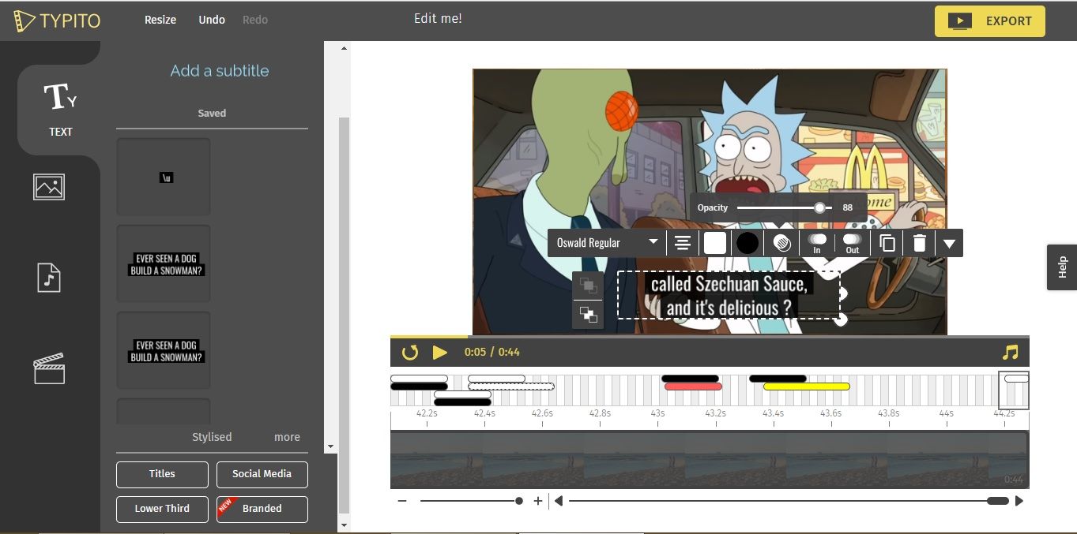Click the timeline zoom slider knob
Image resolution: width=1077 pixels, height=534 pixels.
pyautogui.click(x=519, y=501)
